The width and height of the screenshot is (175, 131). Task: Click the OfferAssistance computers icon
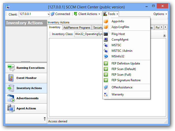[106, 87]
